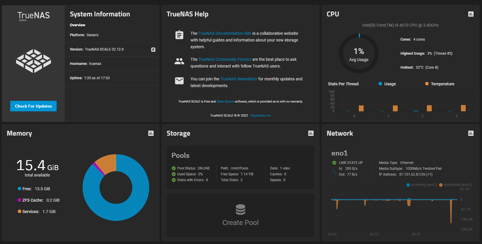Image resolution: width=482 pixels, height=244 pixels.
Task: Click the eno1 interface name
Action: (340, 153)
